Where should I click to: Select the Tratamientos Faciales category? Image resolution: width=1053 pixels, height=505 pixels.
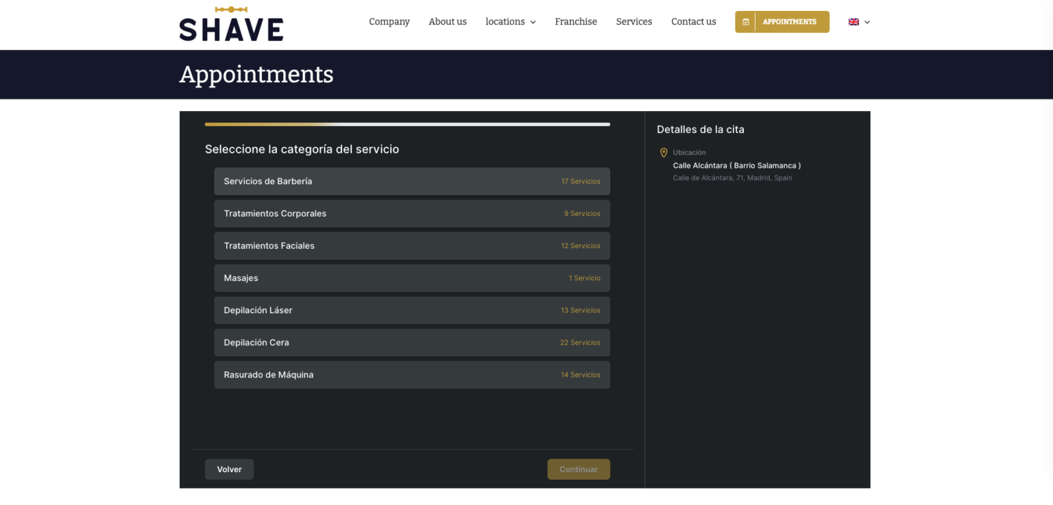pos(411,245)
